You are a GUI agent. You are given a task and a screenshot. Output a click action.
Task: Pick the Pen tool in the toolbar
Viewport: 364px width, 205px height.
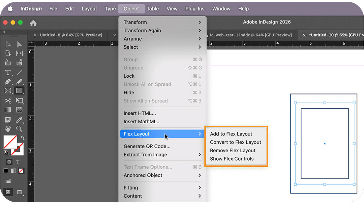pyautogui.click(x=8, y=82)
